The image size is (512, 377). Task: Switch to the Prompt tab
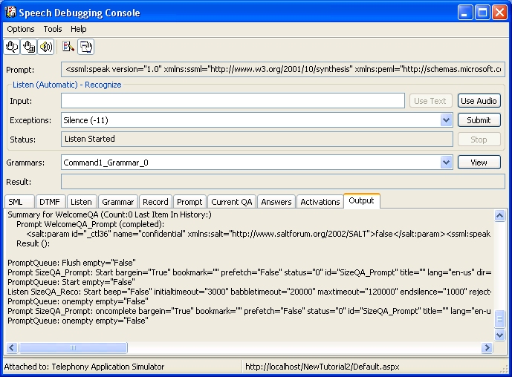coord(189,202)
